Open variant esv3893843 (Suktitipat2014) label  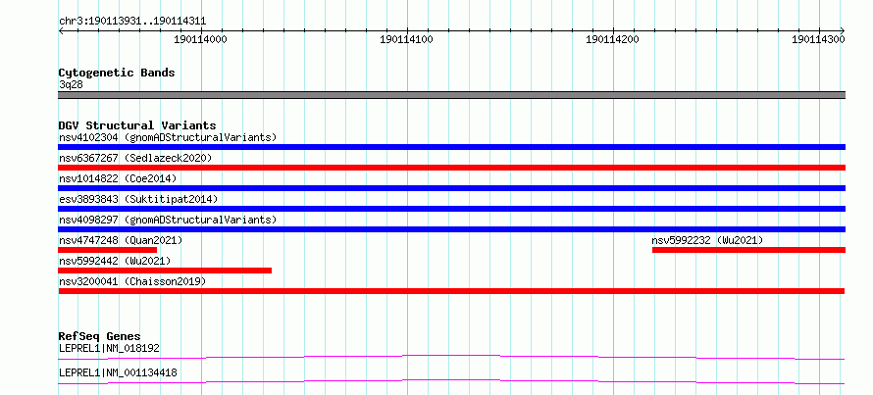[x=138, y=199]
